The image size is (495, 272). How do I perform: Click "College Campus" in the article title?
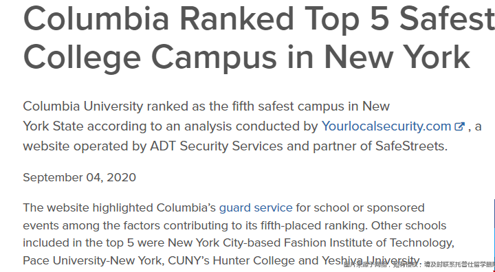[x=150, y=57]
